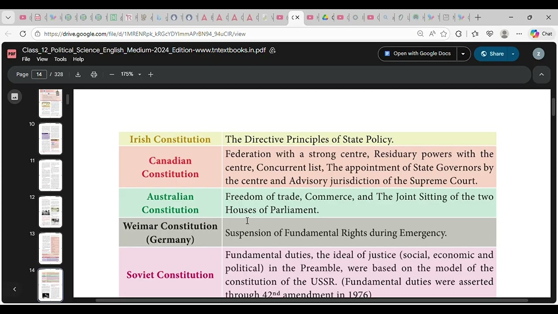Download the PDF file
This screenshot has width=558, height=314.
tap(78, 75)
